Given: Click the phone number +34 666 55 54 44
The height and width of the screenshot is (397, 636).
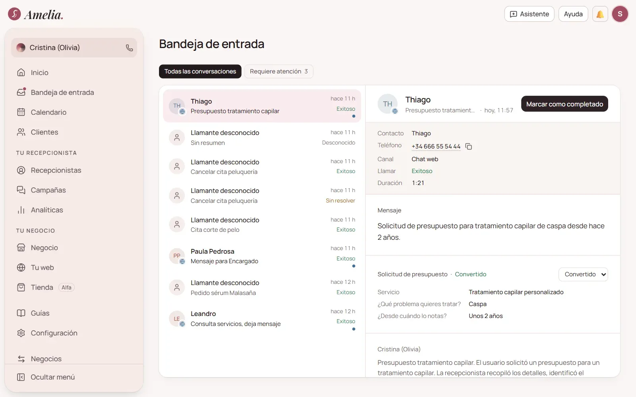Looking at the screenshot, I should [x=436, y=146].
